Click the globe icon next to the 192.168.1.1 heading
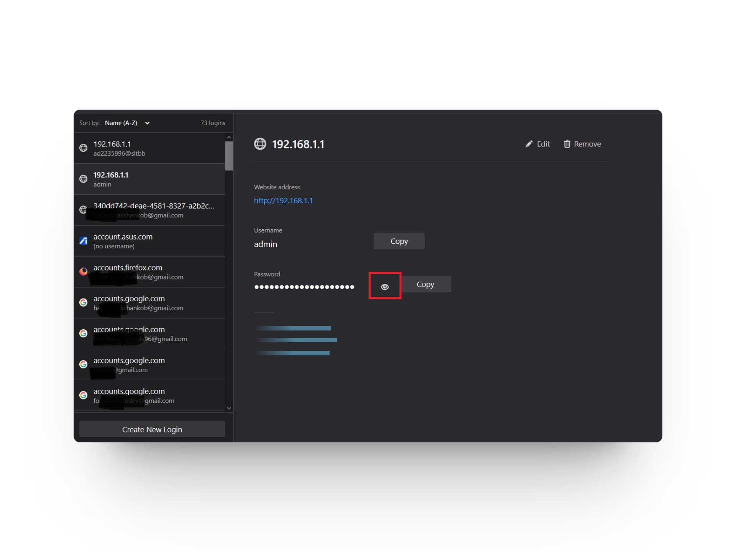Viewport: 736px width, 552px height. click(260, 144)
